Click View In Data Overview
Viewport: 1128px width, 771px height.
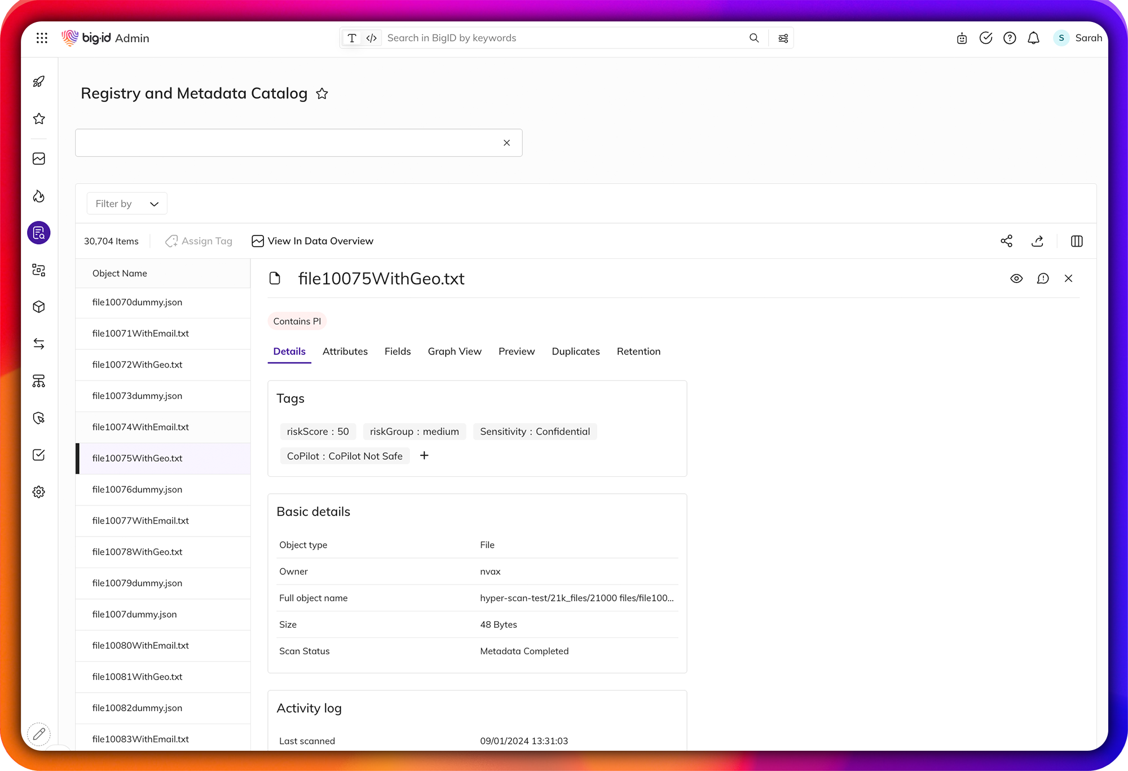tap(312, 241)
